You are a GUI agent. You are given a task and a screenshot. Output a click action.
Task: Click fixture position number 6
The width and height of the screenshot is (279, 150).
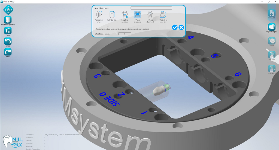click(238, 74)
